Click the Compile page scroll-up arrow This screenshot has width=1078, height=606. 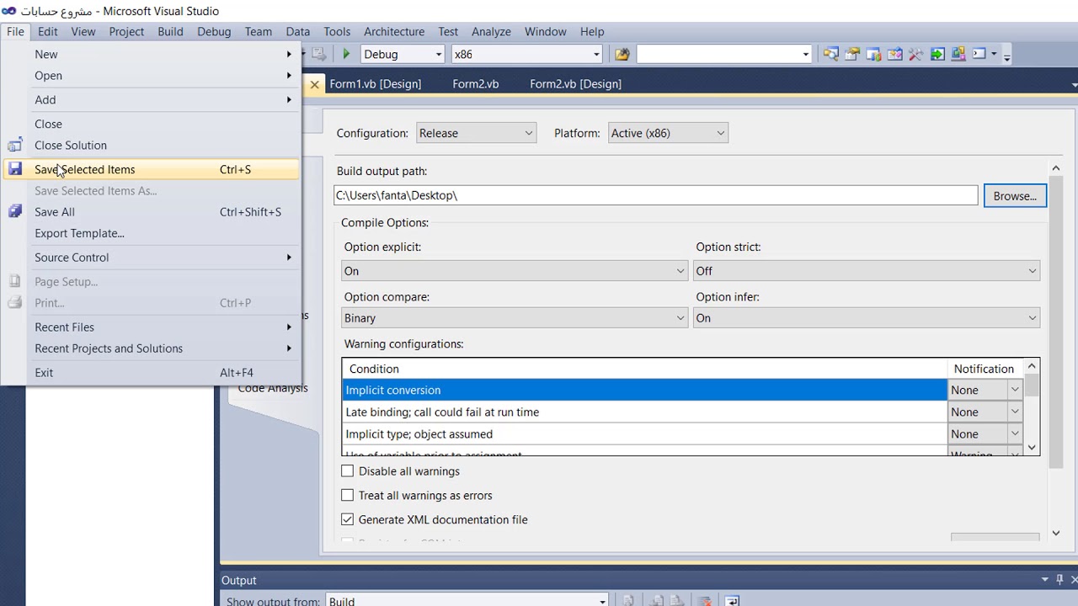[x=1056, y=169]
